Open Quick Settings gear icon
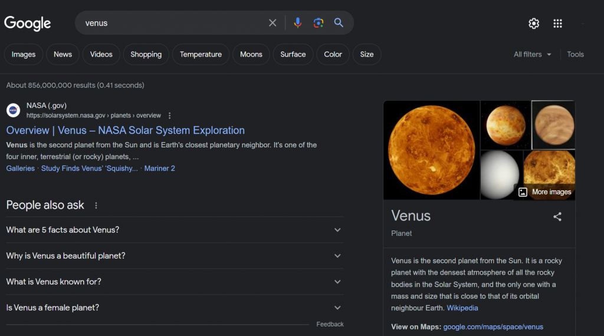 534,24
